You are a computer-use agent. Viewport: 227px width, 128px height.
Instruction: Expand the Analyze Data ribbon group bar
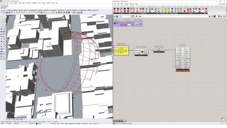[x=143, y=13]
